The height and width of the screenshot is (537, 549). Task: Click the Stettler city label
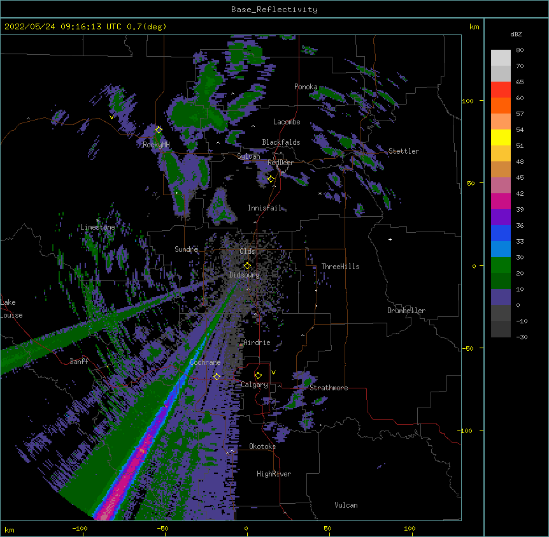(x=404, y=151)
